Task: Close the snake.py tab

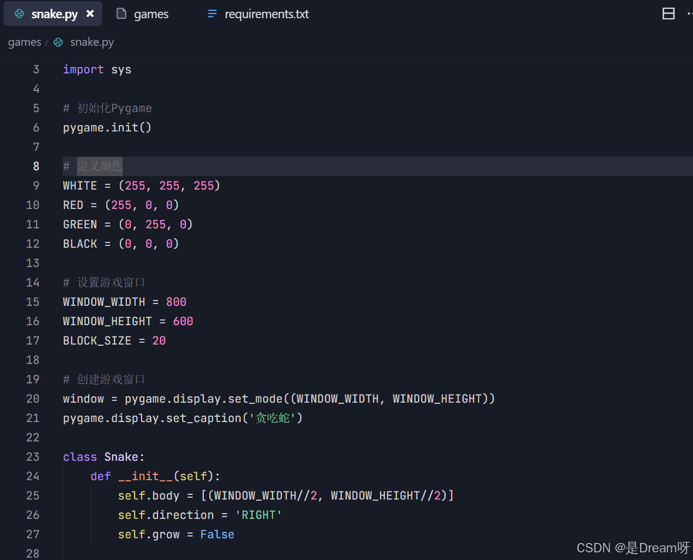Action: (x=90, y=14)
